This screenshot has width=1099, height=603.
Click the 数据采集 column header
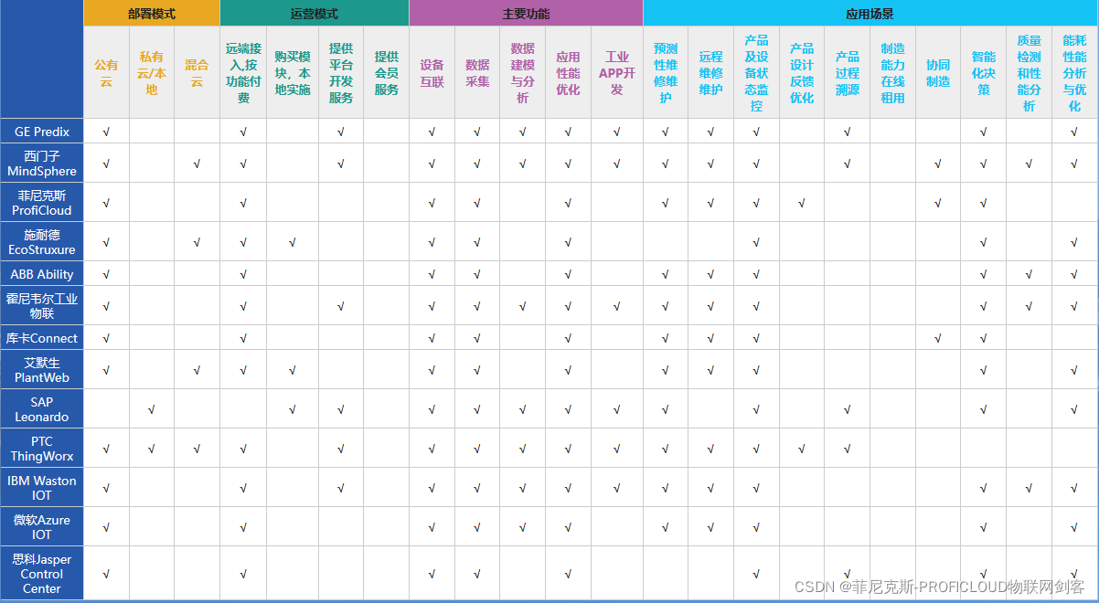(477, 73)
